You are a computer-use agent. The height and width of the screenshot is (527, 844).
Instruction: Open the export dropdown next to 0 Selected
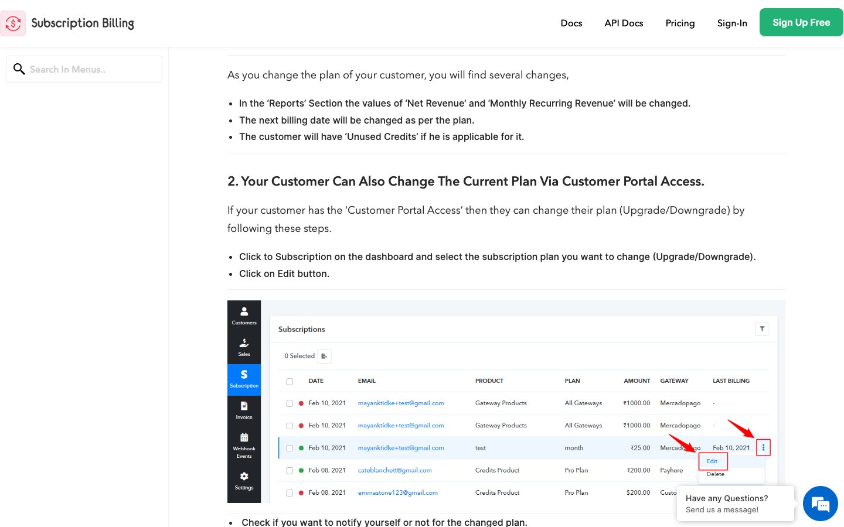(x=324, y=356)
